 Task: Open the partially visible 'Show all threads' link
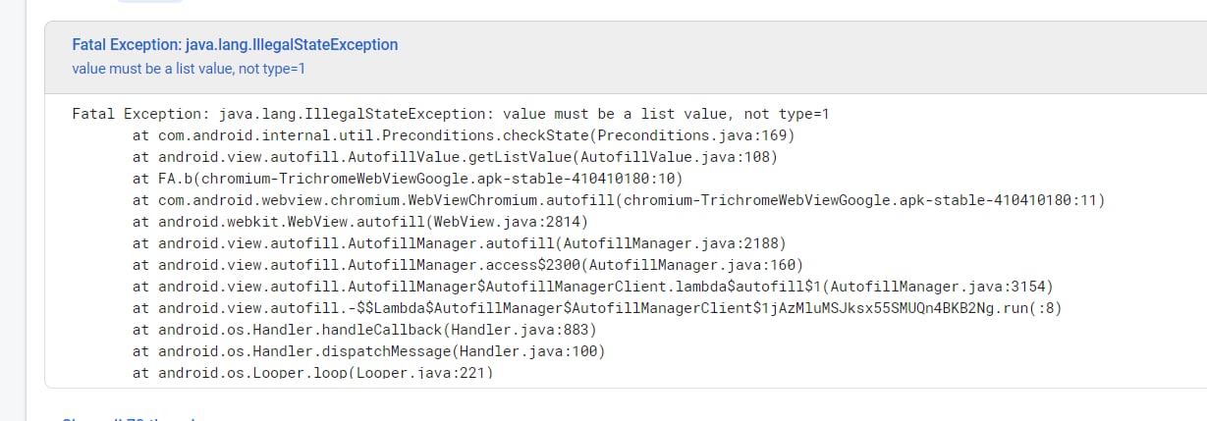(x=129, y=418)
